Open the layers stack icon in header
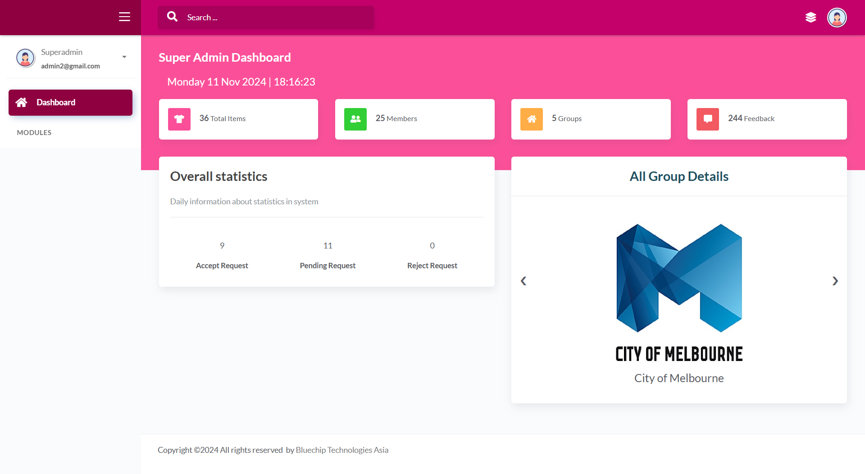 [811, 18]
